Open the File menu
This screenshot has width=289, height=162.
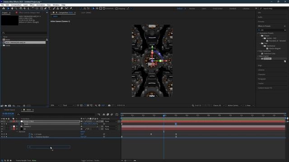2,5
